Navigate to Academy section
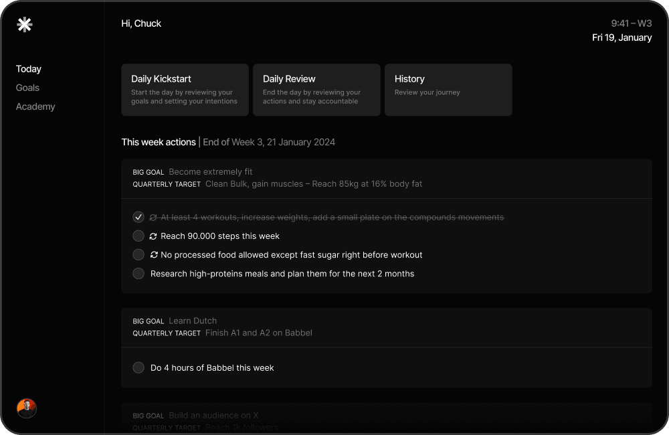 (35, 106)
